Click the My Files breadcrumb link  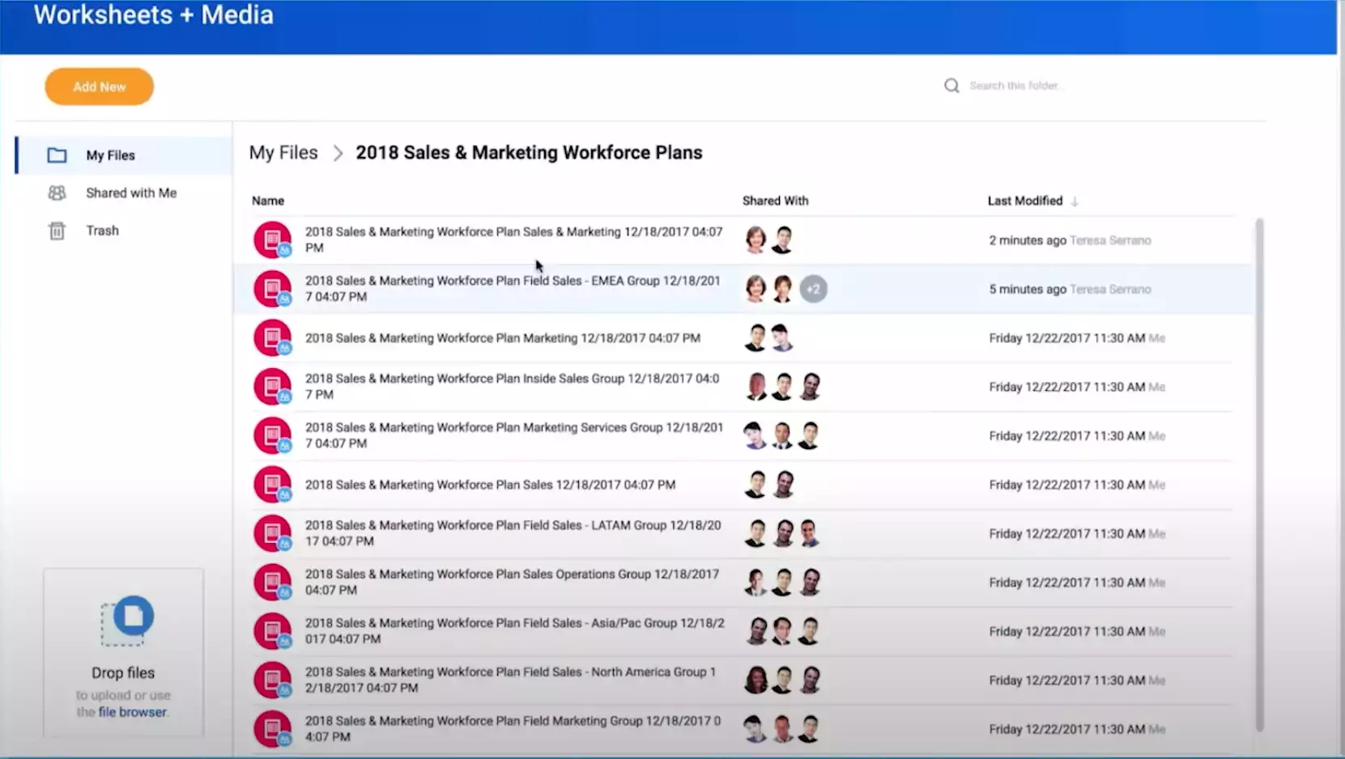[283, 152]
